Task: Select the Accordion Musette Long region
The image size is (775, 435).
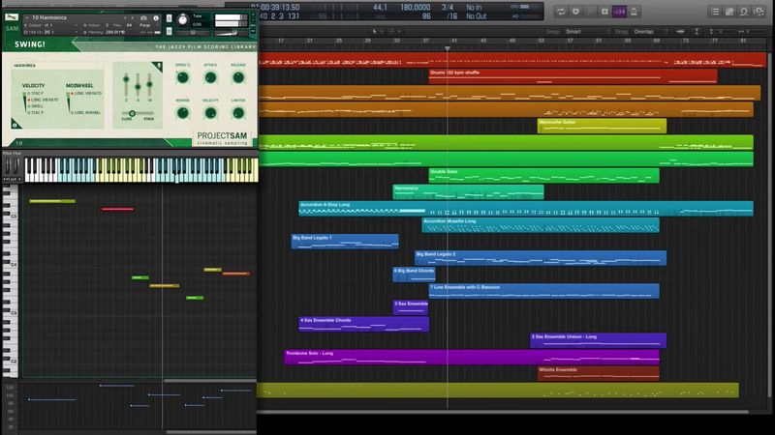Action: pos(541,225)
